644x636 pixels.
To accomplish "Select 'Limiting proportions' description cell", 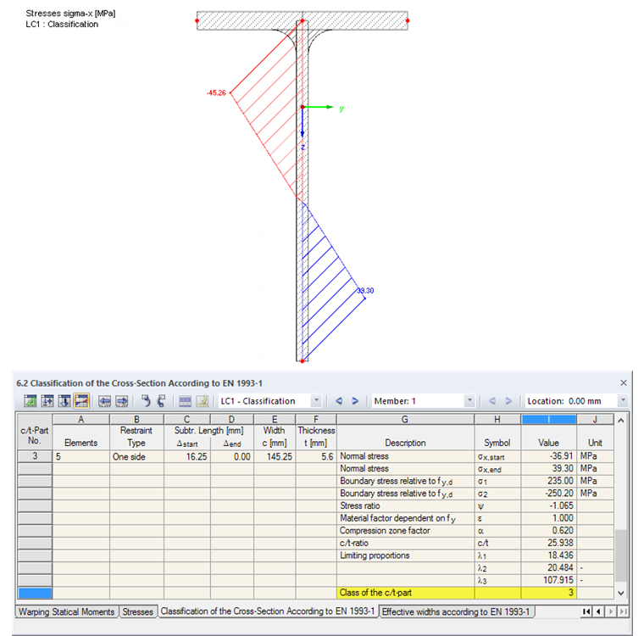I will coord(405,555).
